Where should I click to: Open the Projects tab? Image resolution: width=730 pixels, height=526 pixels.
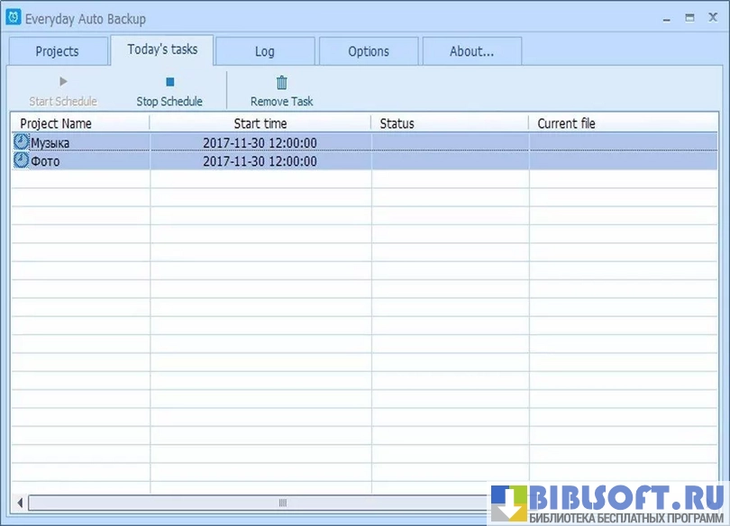57,51
